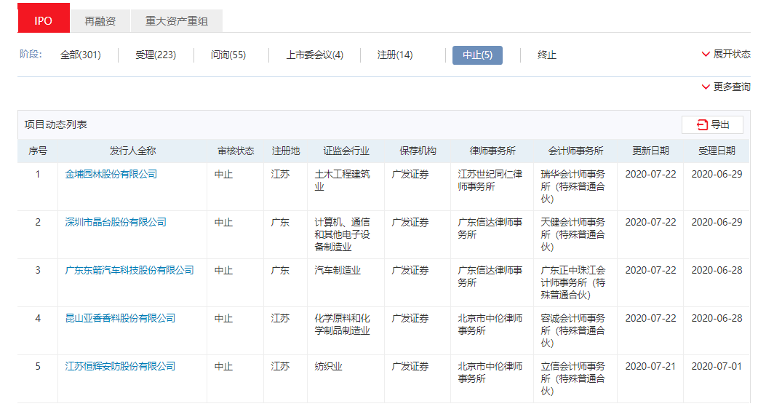This screenshot has width=758, height=409.
Task: Filter by 注册(14) stage
Action: 395,55
